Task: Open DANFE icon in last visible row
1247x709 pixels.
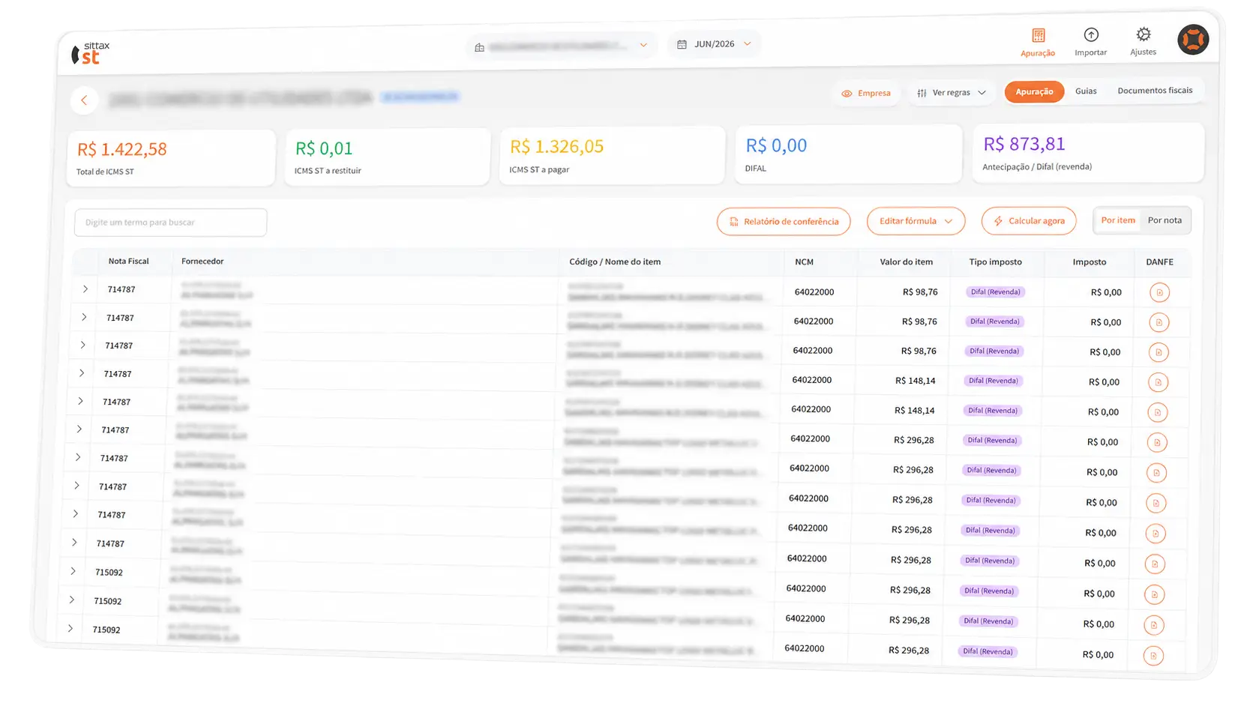Action: point(1153,656)
